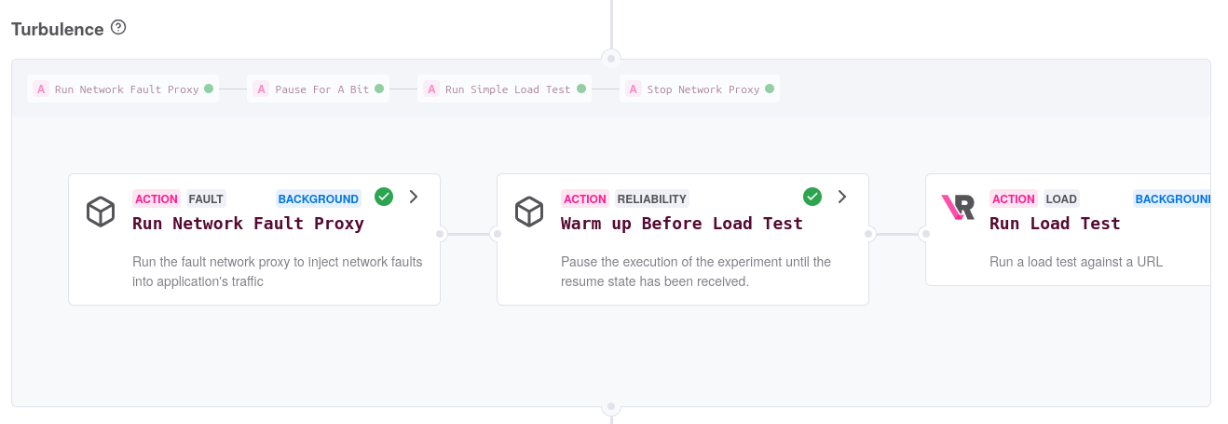
Task: Click the pink A badge of Pause For A Bit
Action: click(x=261, y=89)
